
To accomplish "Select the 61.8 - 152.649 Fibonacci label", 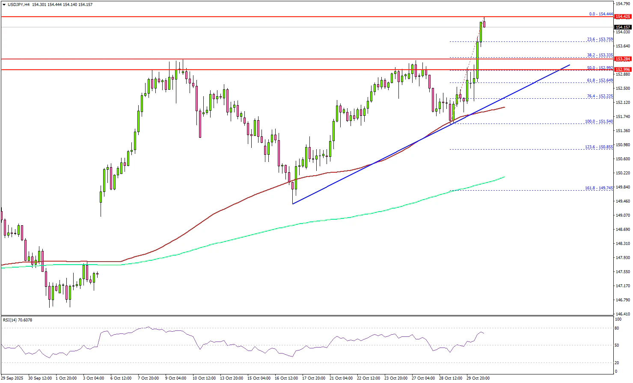I will [600, 80].
